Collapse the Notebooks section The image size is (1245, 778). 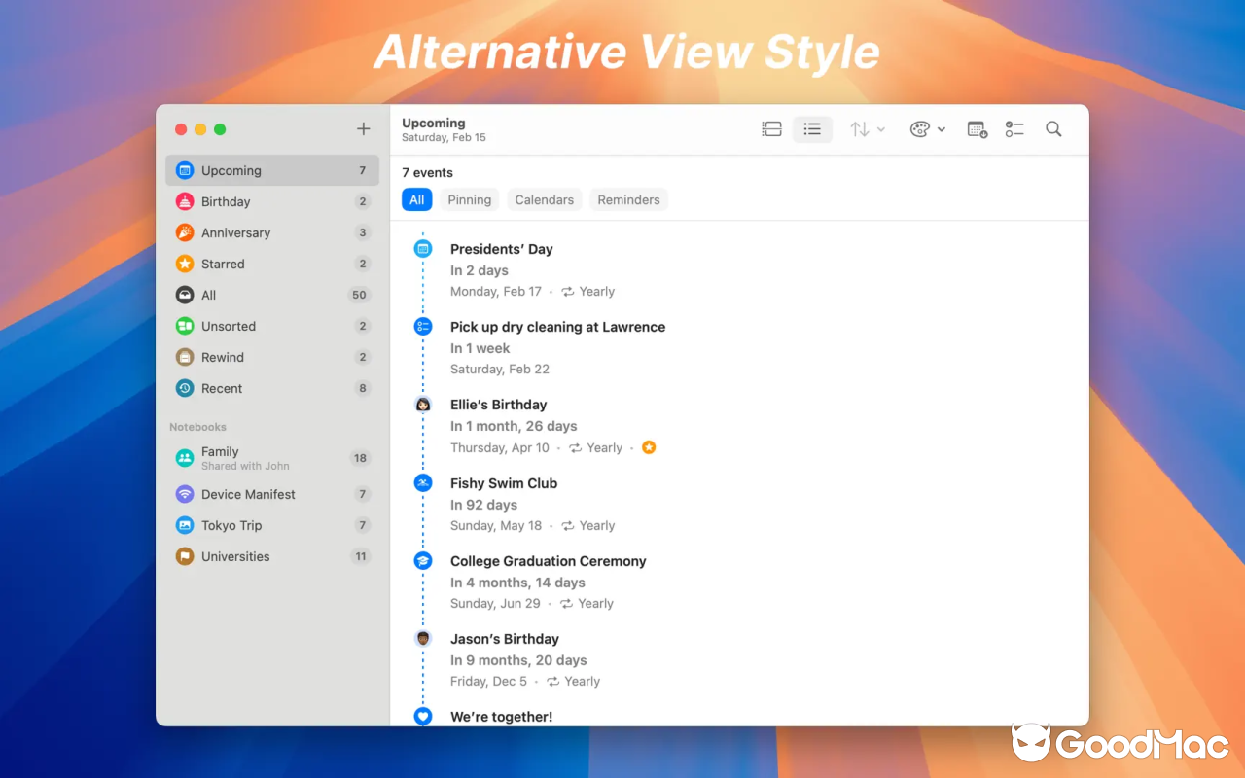(x=197, y=426)
